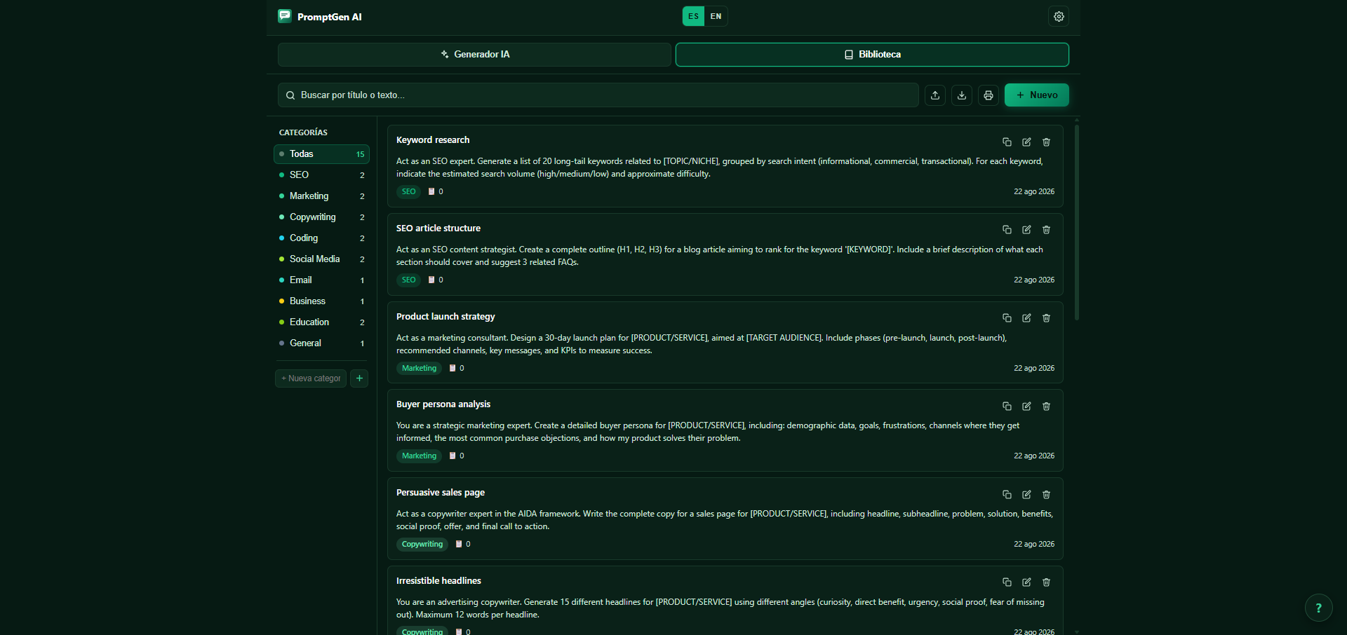This screenshot has width=1347, height=635.
Task: Open the Biblioteca tab
Action: coord(872,55)
